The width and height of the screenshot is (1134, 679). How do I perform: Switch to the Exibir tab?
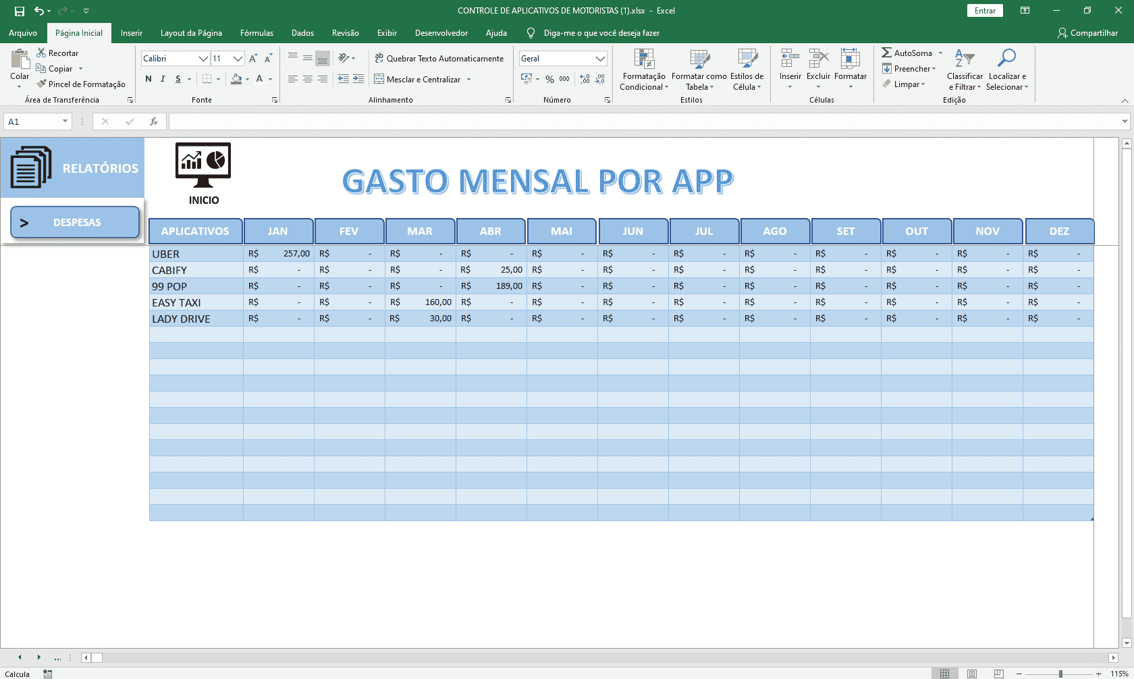(387, 32)
